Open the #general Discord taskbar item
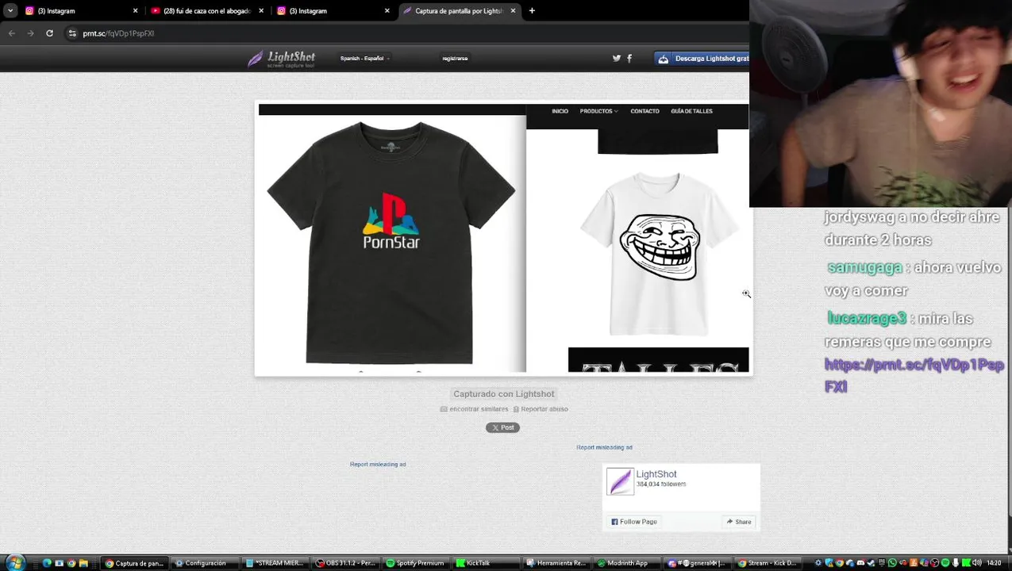The height and width of the screenshot is (571, 1012). click(x=698, y=563)
